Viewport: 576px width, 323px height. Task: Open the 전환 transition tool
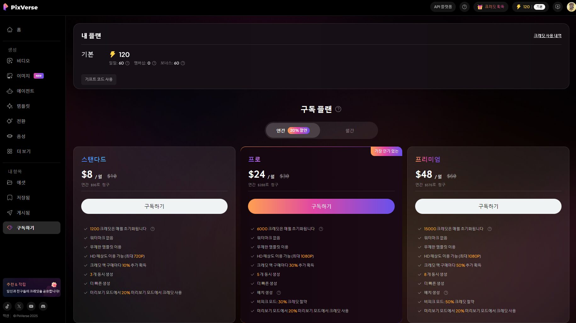point(21,121)
